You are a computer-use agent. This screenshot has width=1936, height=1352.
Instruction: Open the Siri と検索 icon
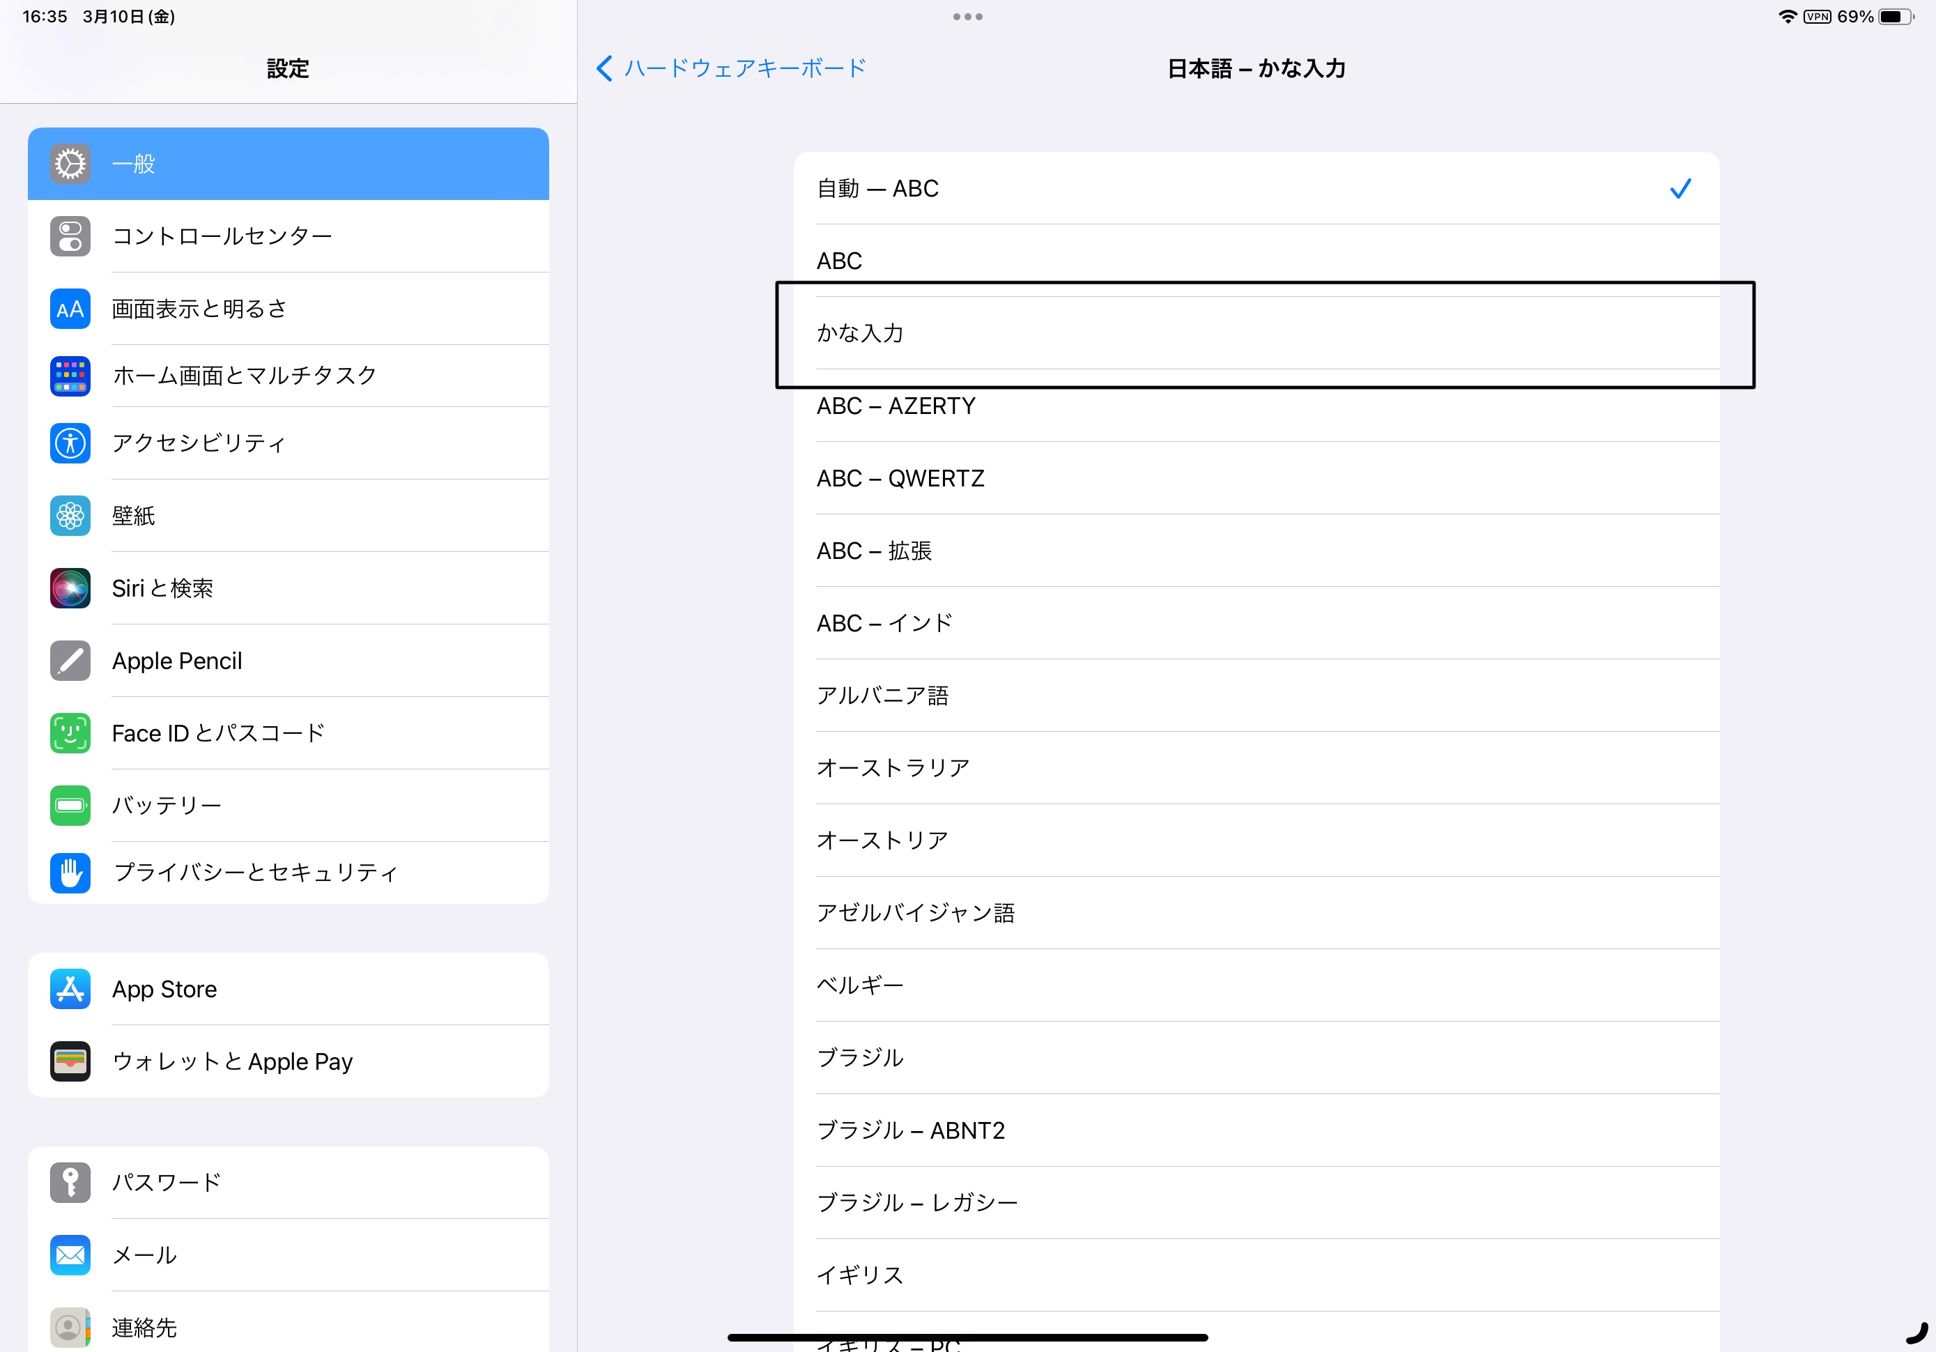pos(70,588)
